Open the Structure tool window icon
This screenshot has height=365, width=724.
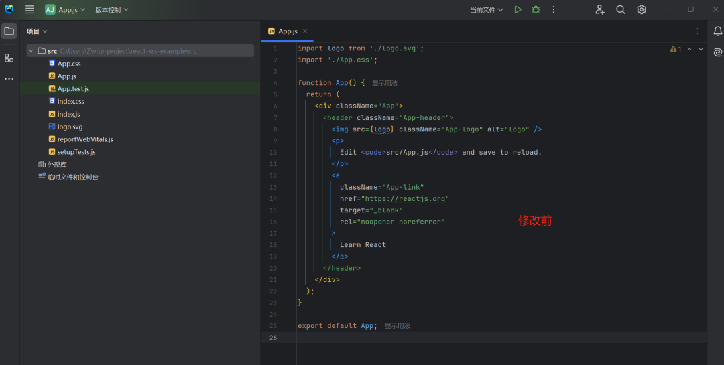coord(9,58)
